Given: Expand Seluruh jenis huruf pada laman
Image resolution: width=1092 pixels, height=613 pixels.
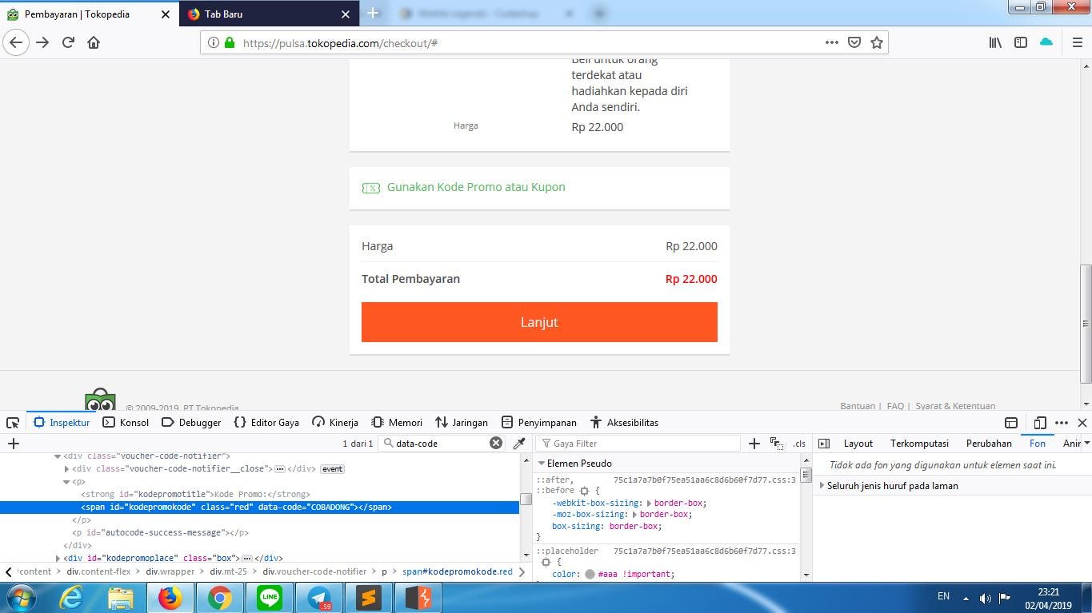Looking at the screenshot, I should 822,486.
